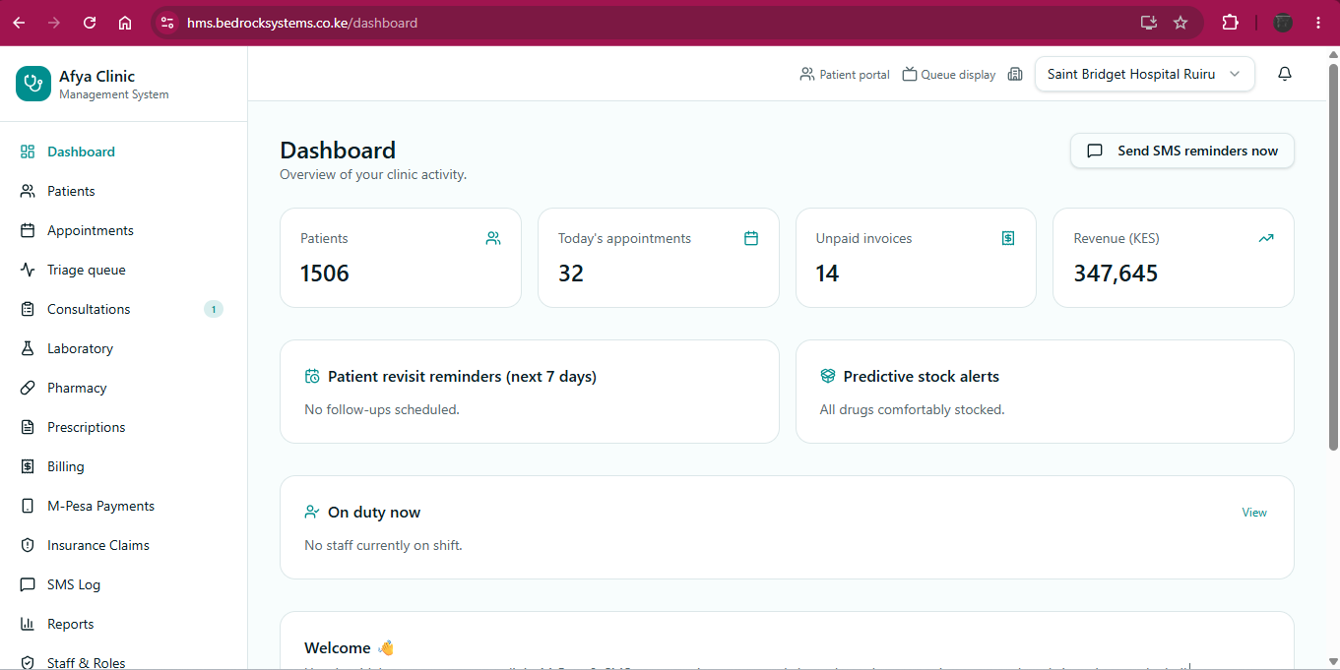Screen dimensions: 1340x670
Task: Click the Billing receipt icon in sidebar
Action: tap(28, 466)
